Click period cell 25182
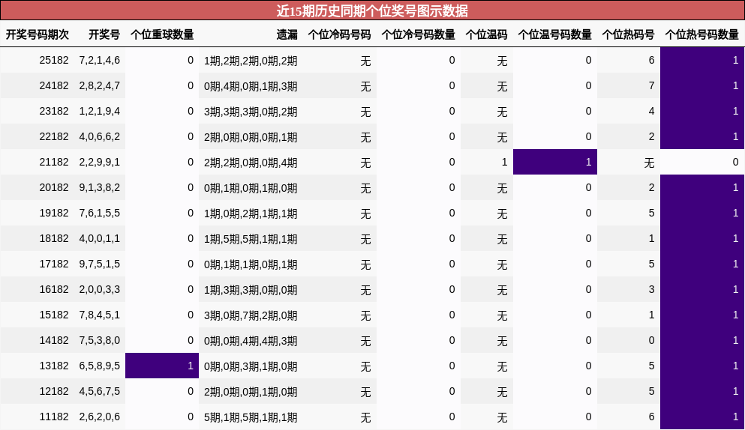 [54, 60]
